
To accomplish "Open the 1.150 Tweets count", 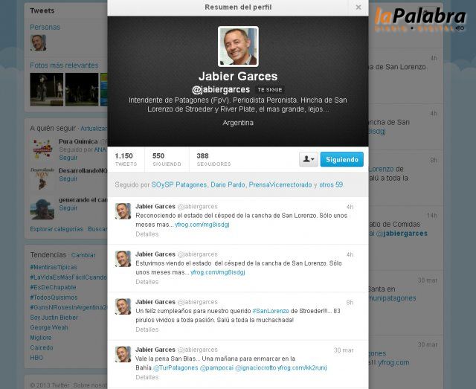I will tap(126, 159).
